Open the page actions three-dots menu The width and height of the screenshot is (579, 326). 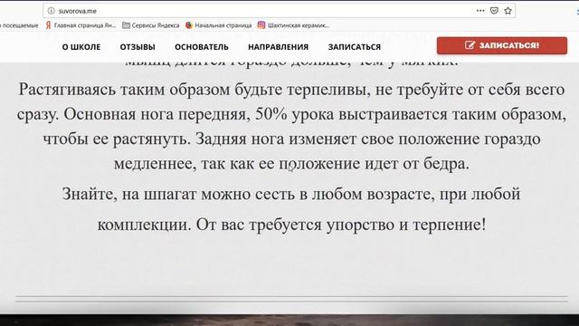tap(480, 10)
